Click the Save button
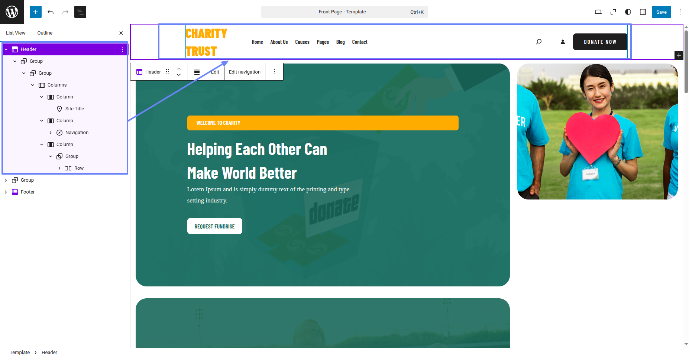Viewport: 689px width, 357px height. point(661,12)
